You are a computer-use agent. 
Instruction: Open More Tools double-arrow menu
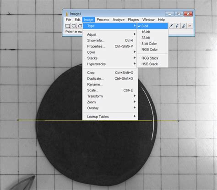pyautogui.click(x=190, y=26)
